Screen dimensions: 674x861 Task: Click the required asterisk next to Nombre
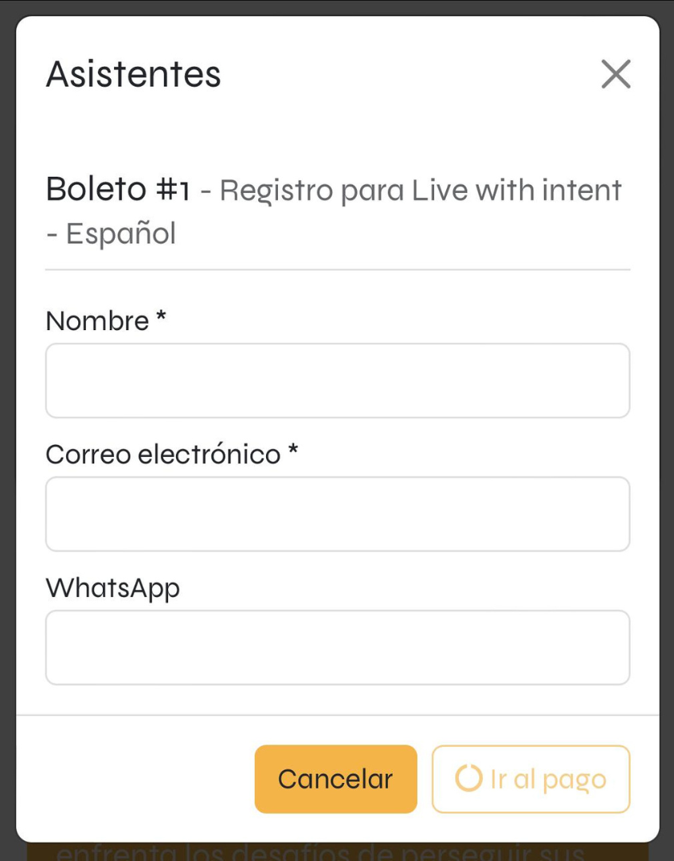161,316
